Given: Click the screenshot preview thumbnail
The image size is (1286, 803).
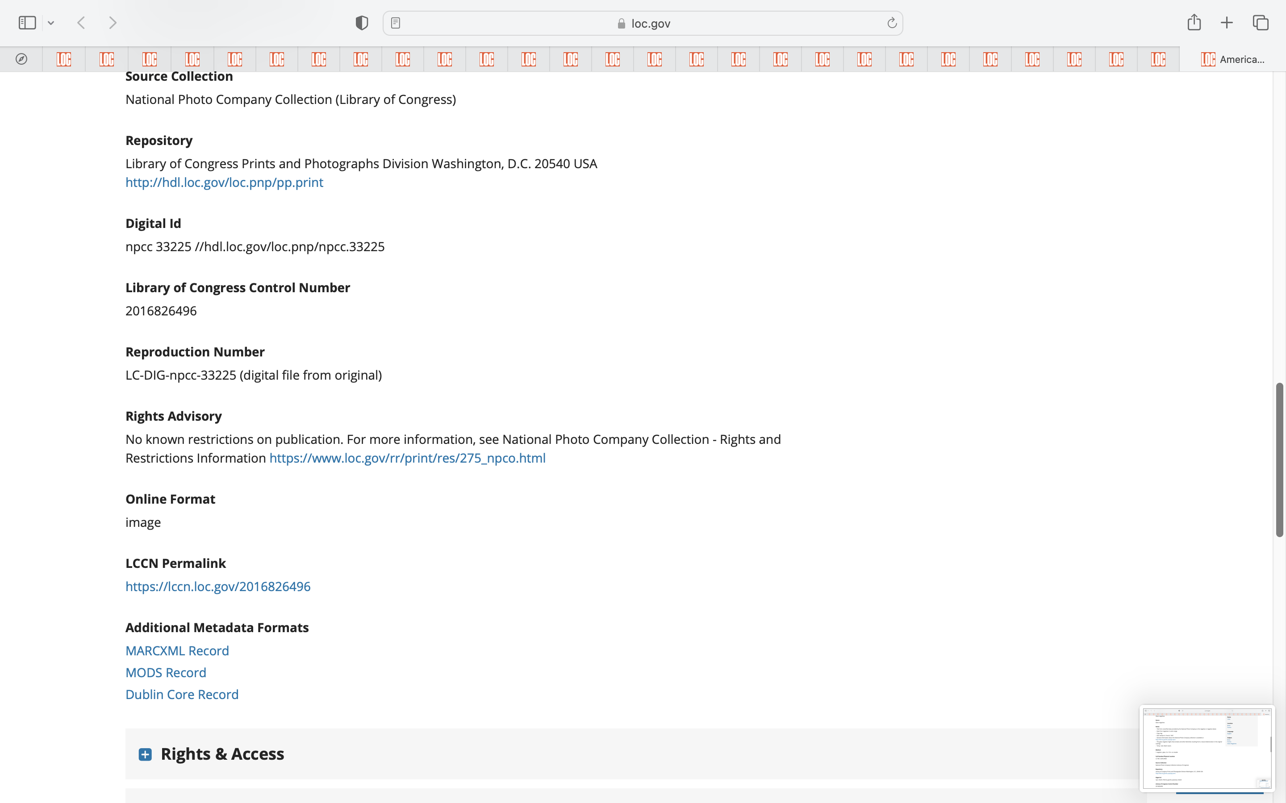Looking at the screenshot, I should click(1207, 748).
